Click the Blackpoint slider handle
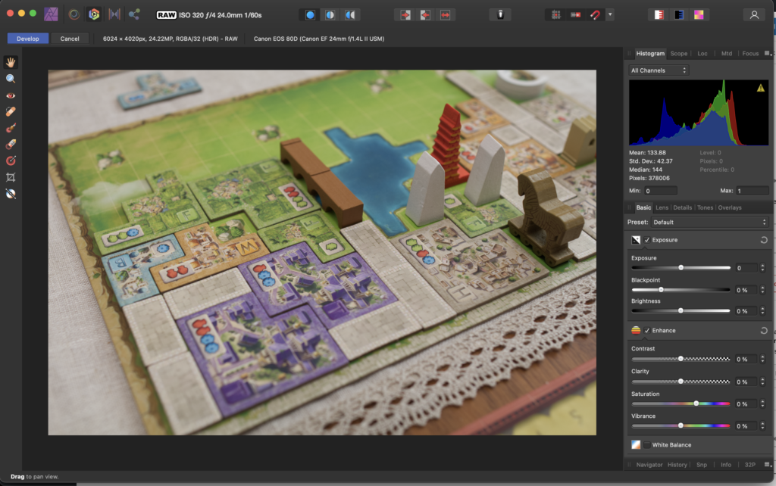 pos(661,290)
